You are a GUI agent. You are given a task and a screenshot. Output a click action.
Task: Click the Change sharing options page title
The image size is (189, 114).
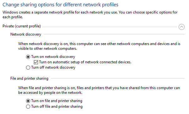(x=60, y=5)
